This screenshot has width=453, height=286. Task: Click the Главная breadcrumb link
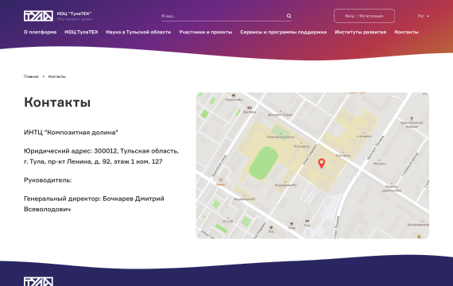[x=31, y=76]
